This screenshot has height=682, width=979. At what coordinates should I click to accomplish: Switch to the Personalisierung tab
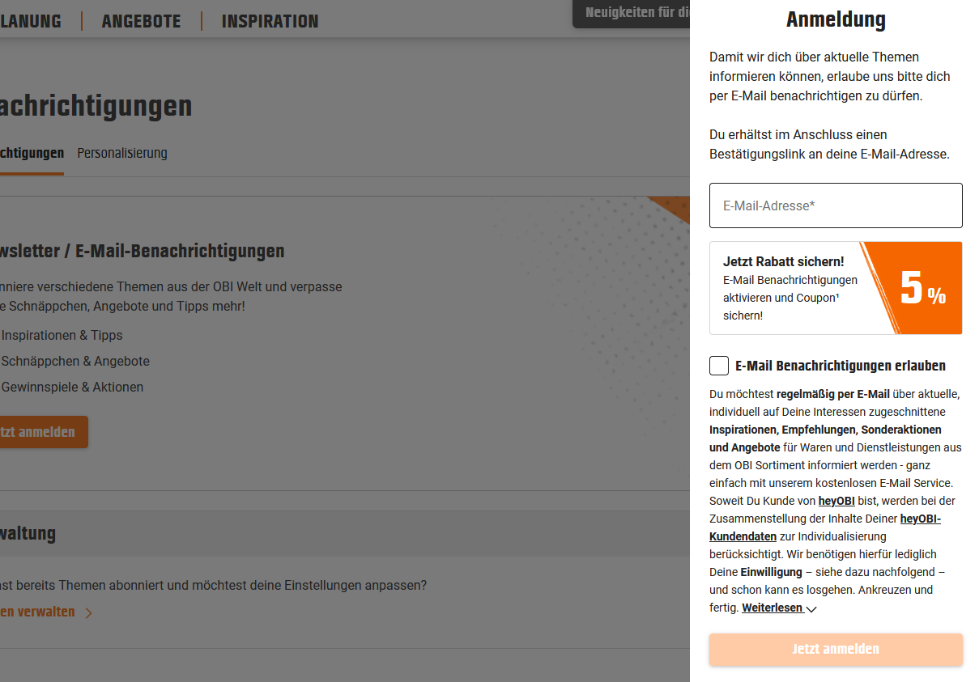point(121,153)
